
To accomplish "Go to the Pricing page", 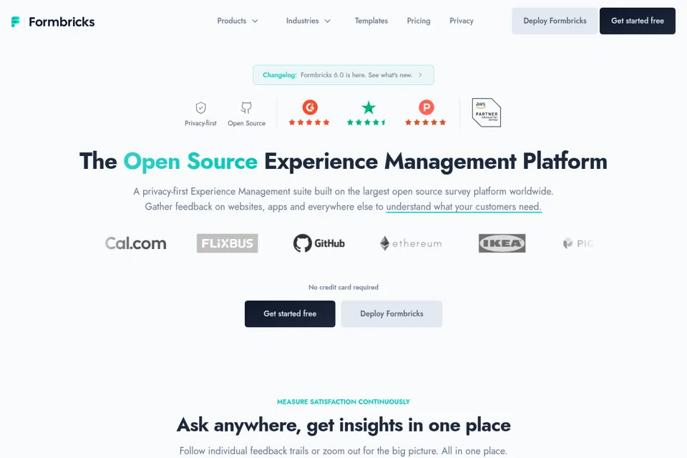I will 419,21.
